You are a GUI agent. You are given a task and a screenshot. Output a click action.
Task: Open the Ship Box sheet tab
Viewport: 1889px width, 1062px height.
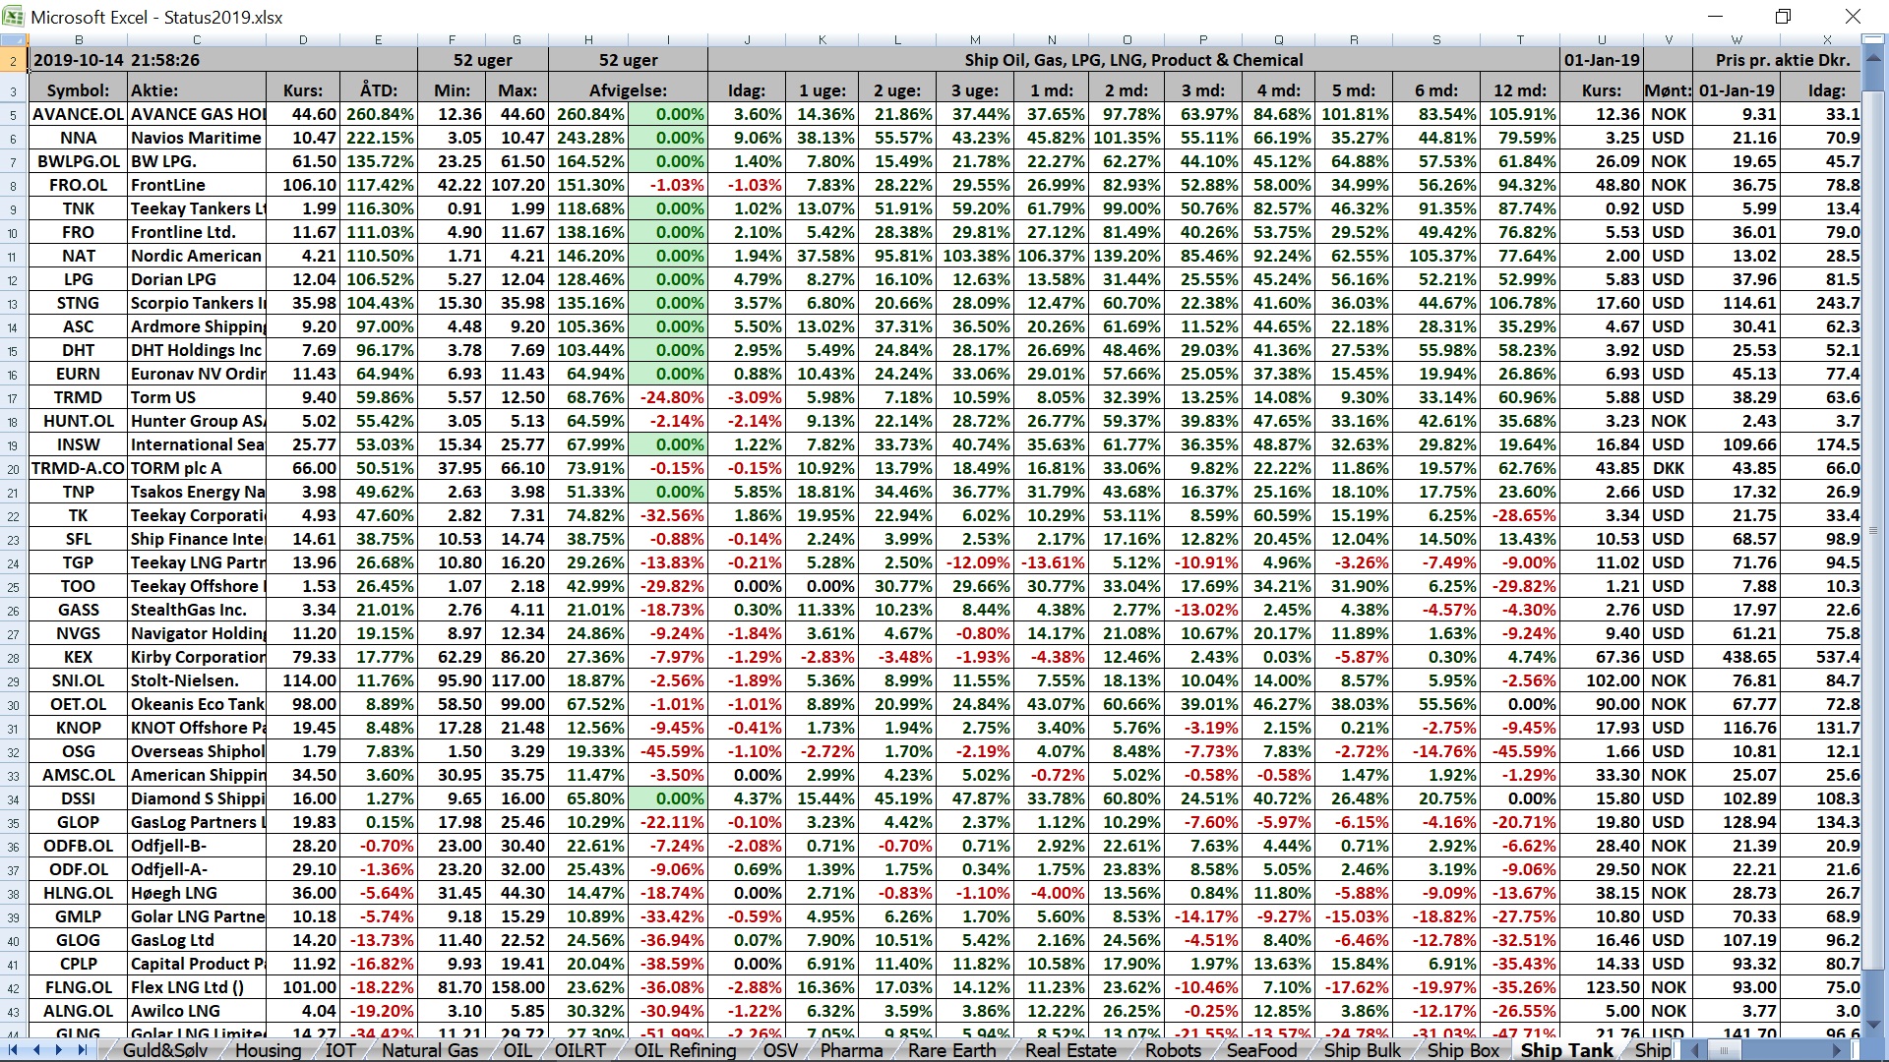coord(1463,1050)
